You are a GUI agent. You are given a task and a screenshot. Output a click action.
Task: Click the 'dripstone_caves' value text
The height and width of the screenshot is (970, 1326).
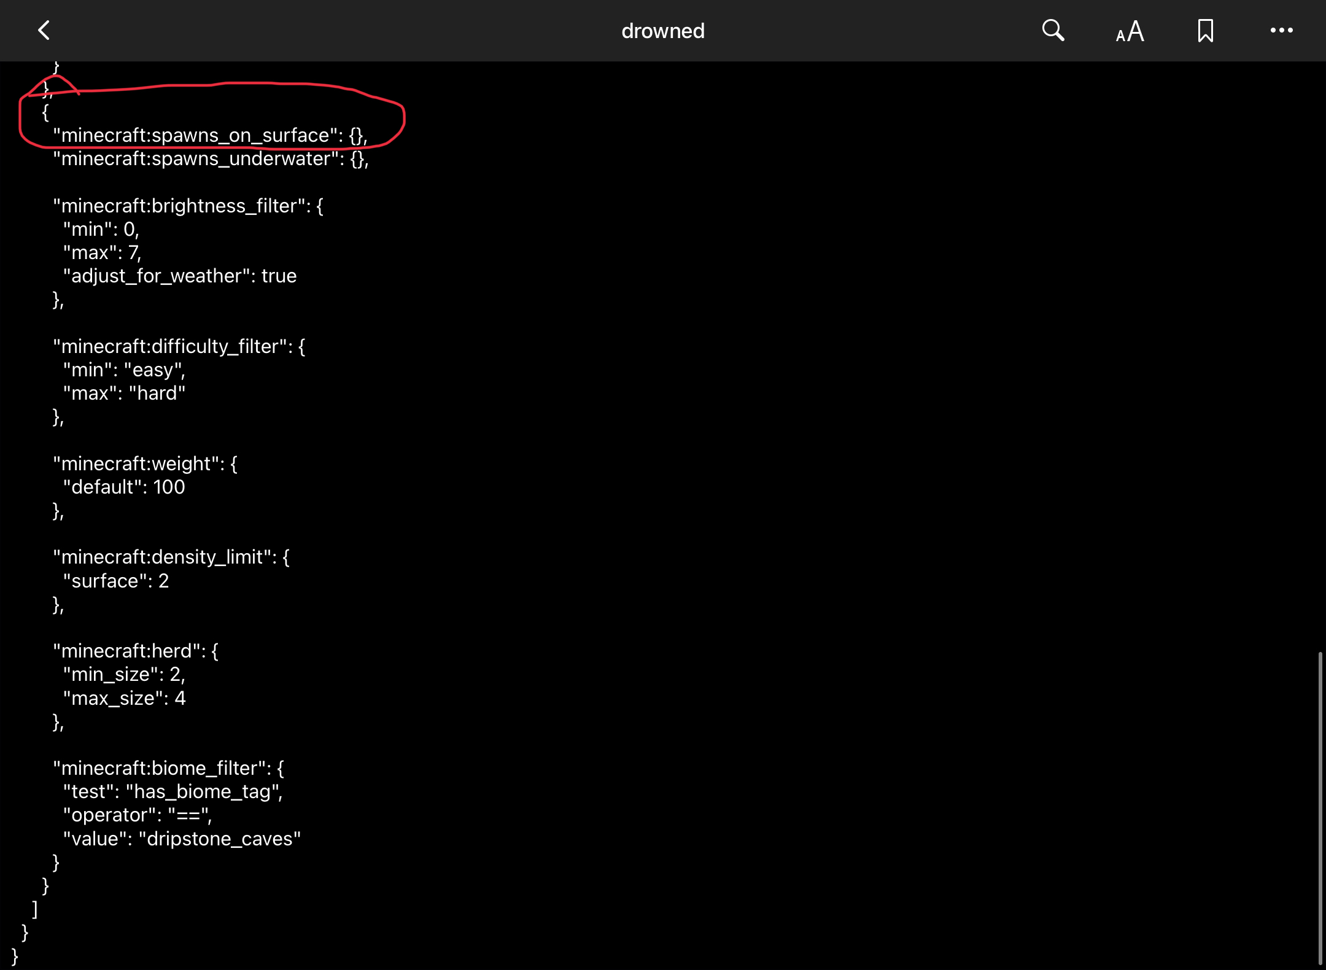click(220, 839)
